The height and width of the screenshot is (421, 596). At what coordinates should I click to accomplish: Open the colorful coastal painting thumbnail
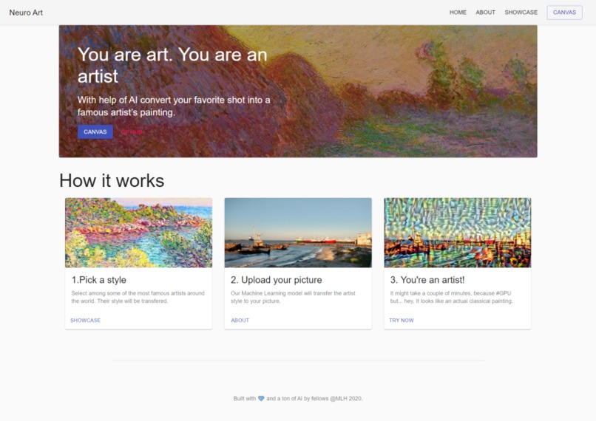tap(139, 233)
